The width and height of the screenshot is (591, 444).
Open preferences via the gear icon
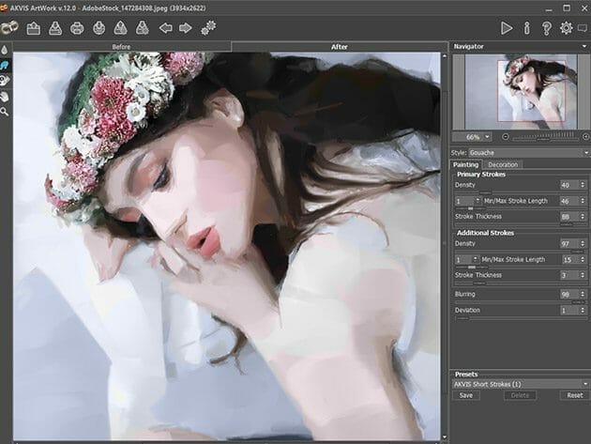point(567,28)
